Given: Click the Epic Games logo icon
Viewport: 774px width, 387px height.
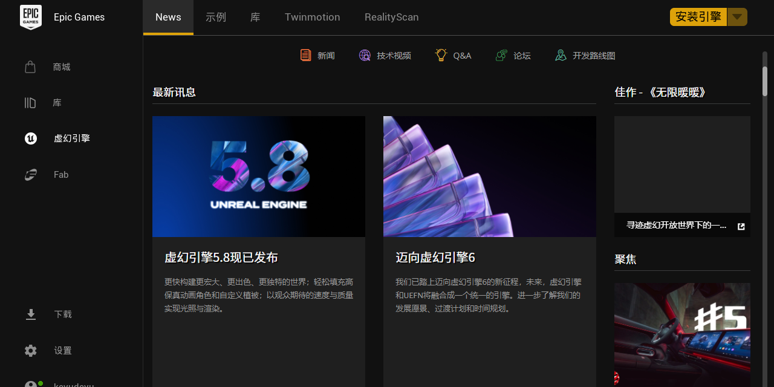Looking at the screenshot, I should 31,17.
